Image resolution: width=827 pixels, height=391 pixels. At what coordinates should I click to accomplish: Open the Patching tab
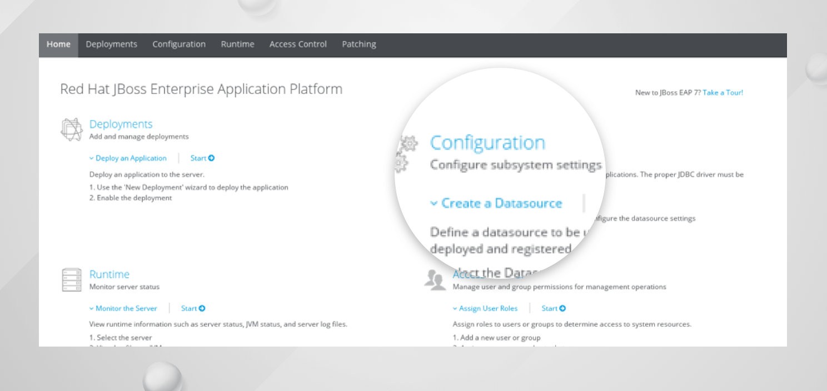point(358,44)
